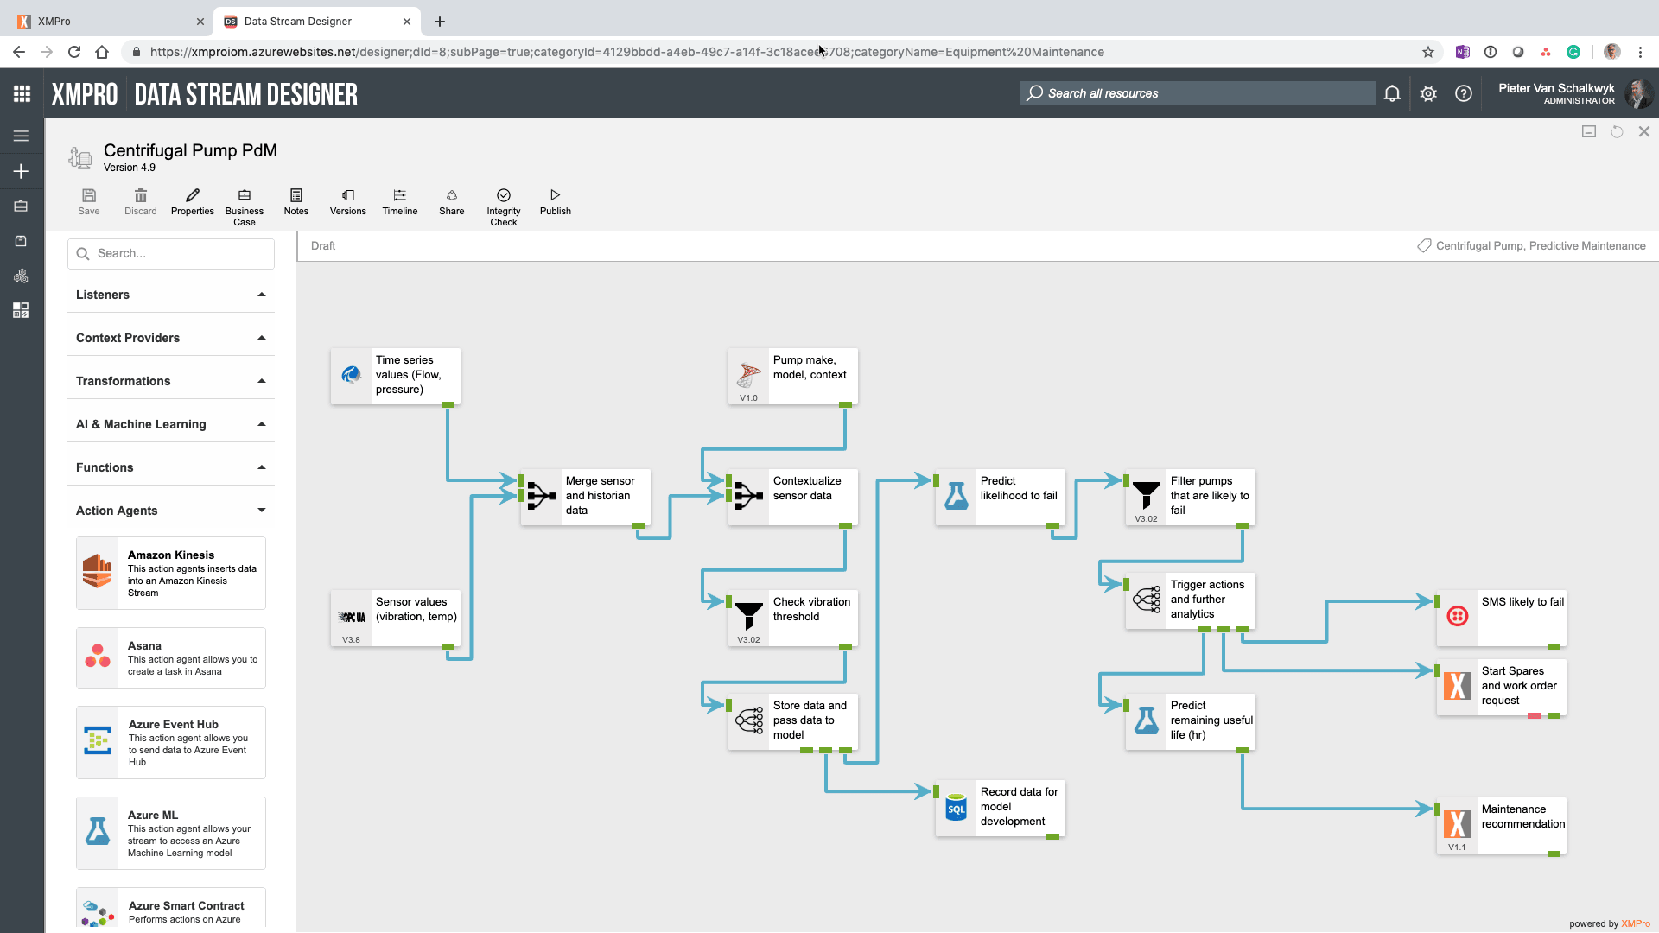
Task: Expand the Transformations section
Action: [x=261, y=380]
